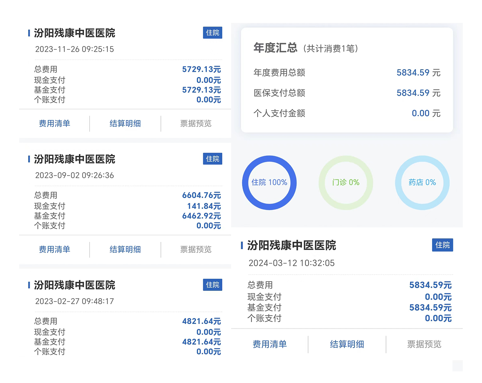Click the 住院 badge on the 2023-09-02 record
Image resolution: width=482 pixels, height=383 pixels.
pyautogui.click(x=213, y=159)
